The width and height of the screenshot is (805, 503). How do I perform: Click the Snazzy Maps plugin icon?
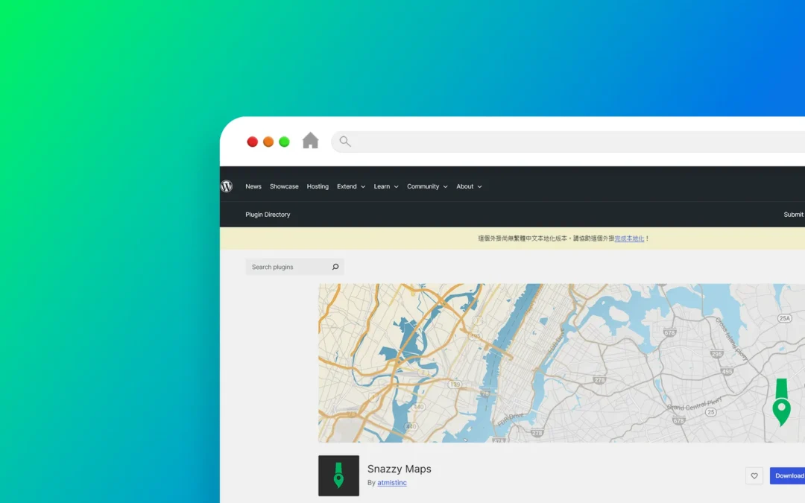tap(339, 475)
